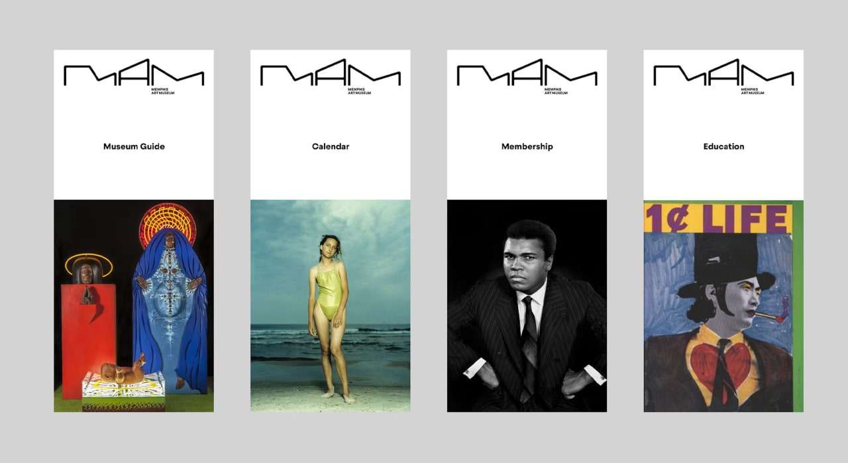The height and width of the screenshot is (463, 848).
Task: Click the '1¢ LIFE' headline text on poster
Action: 718,218
